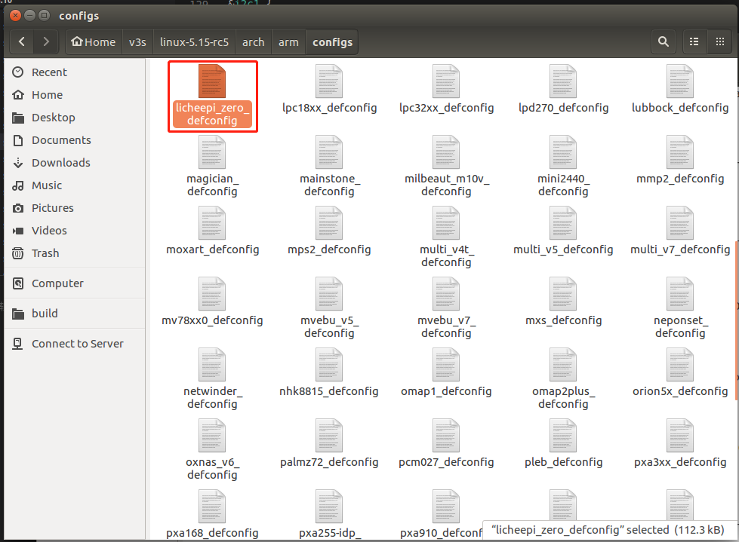Open Recent files in the sidebar
Screen dimensions: 739x542
point(48,72)
